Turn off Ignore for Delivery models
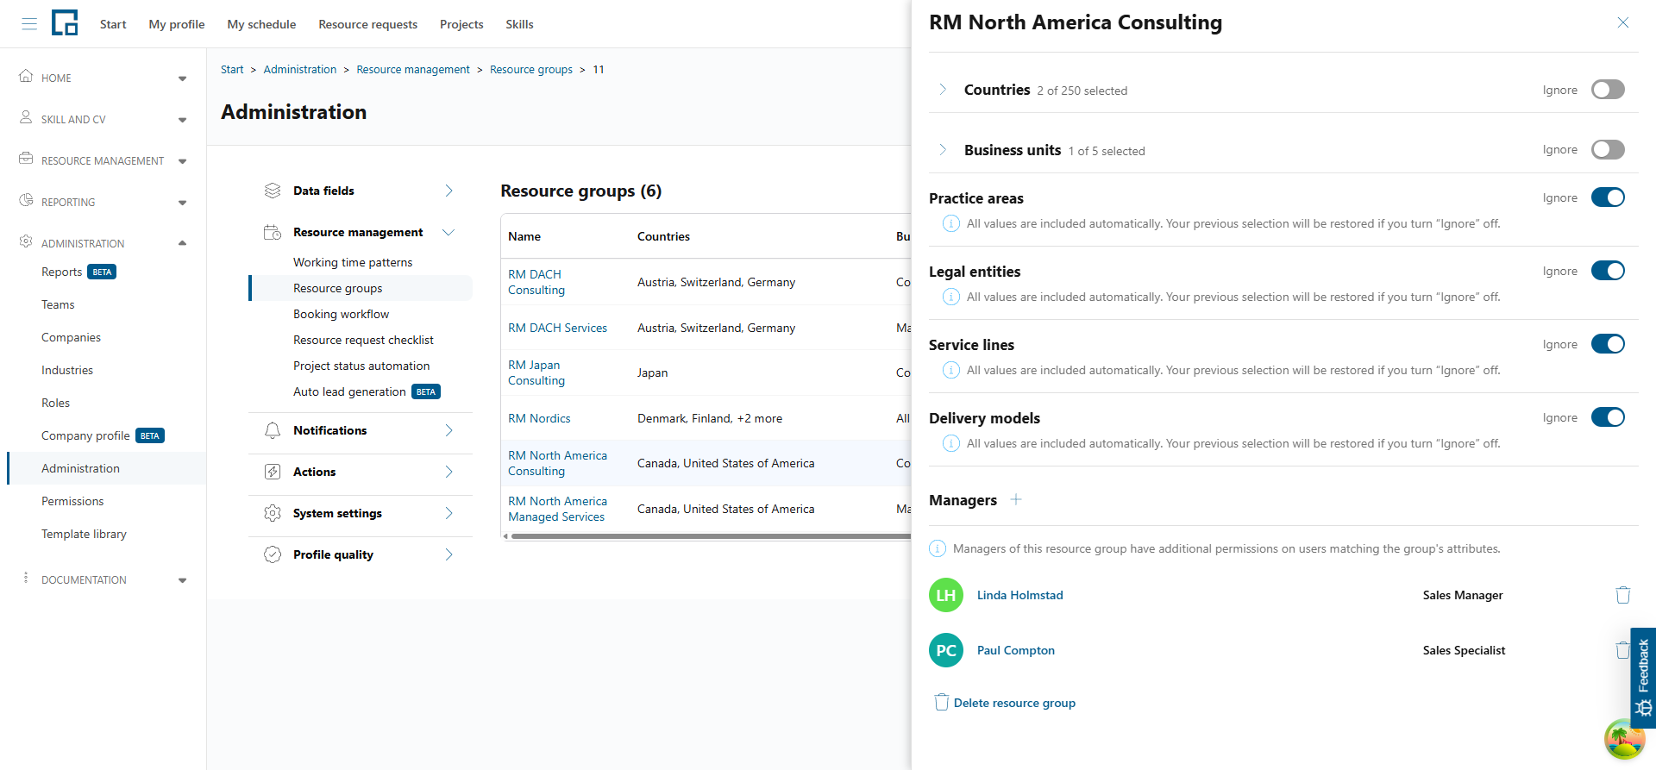 (1608, 417)
